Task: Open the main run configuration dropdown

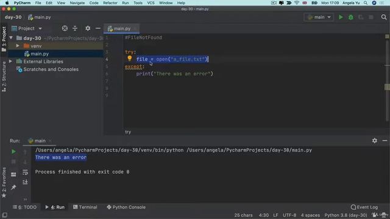Action: click(319, 17)
